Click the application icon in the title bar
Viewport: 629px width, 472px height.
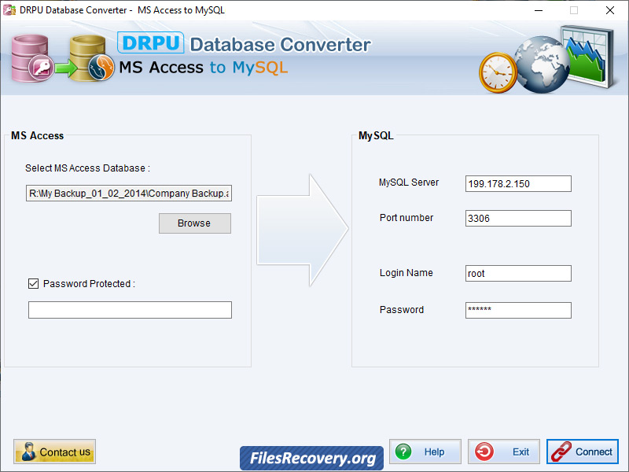(11, 10)
